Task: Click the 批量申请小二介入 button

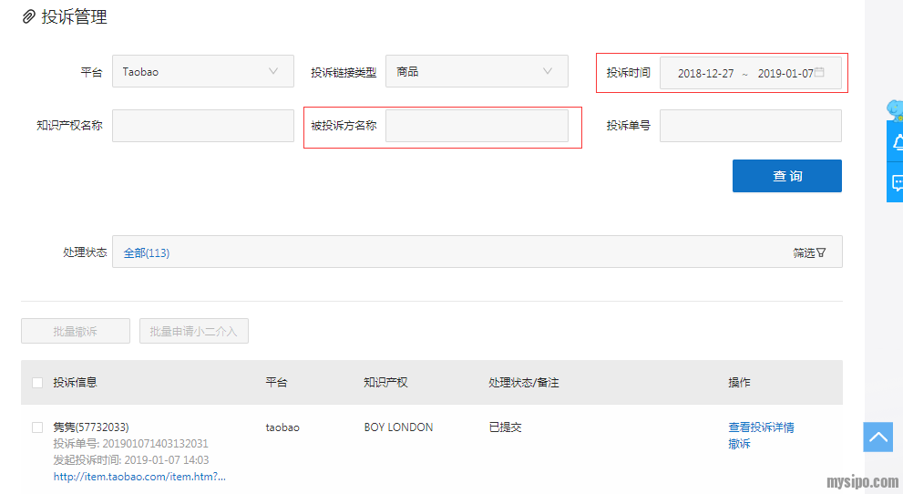Action: [193, 331]
